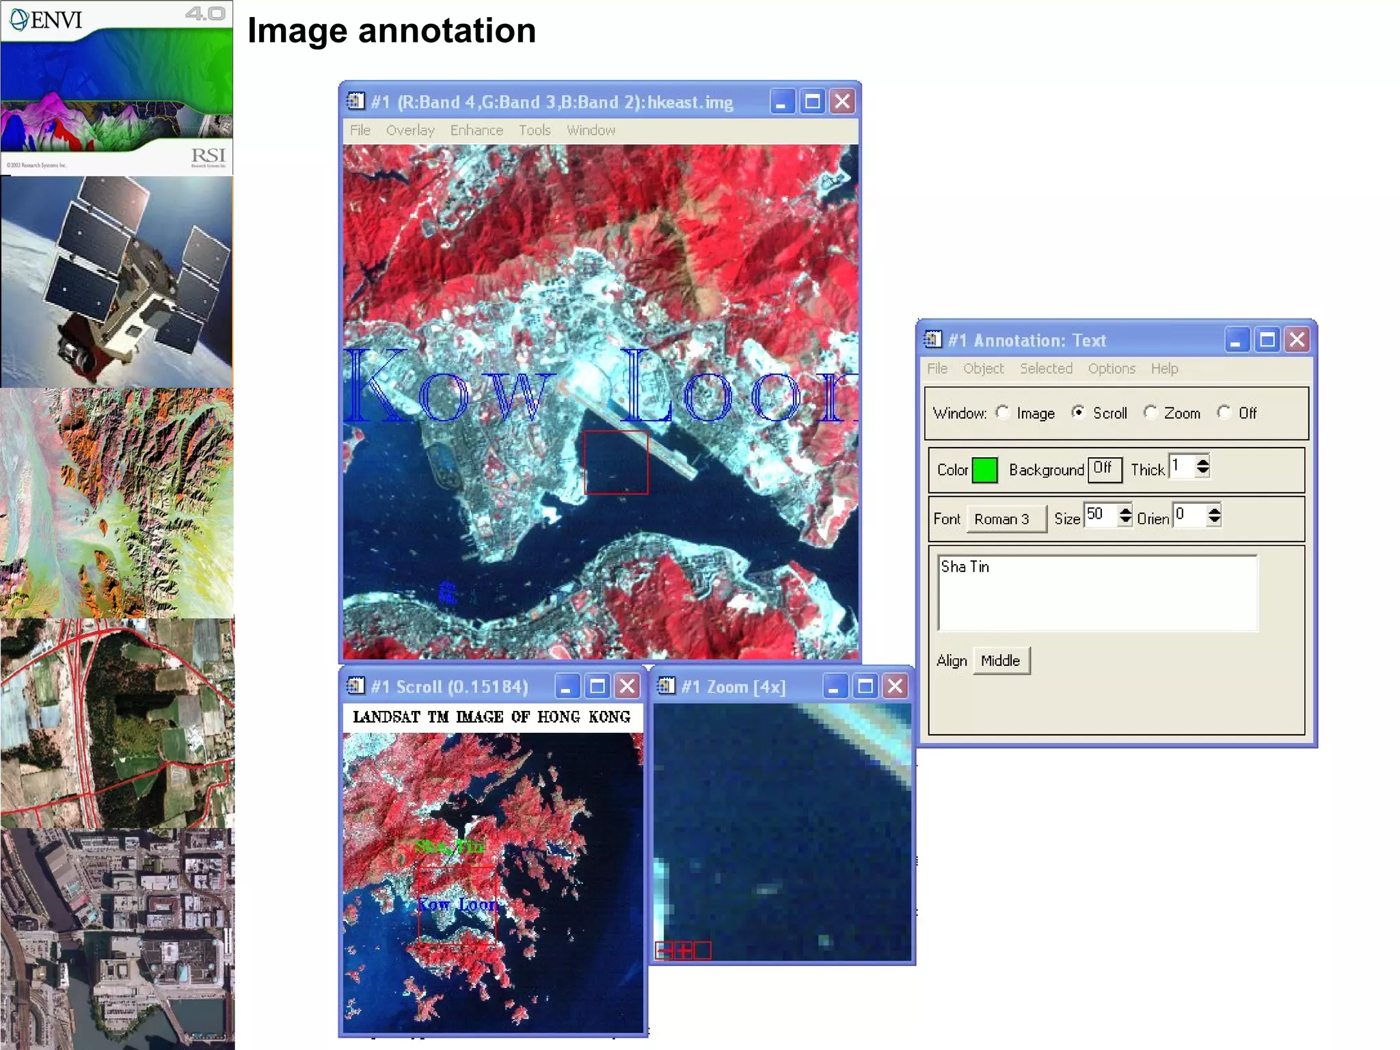The height and width of the screenshot is (1050, 1400).
Task: Click the green annotation Color swatch
Action: pyautogui.click(x=984, y=470)
